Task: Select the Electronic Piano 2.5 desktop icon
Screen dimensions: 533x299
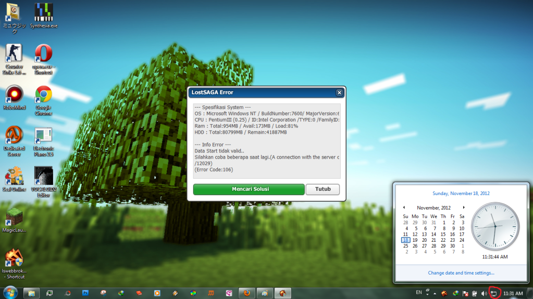Action: click(44, 141)
